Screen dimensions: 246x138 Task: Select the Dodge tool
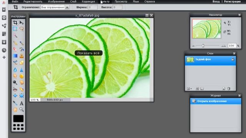coord(15,82)
